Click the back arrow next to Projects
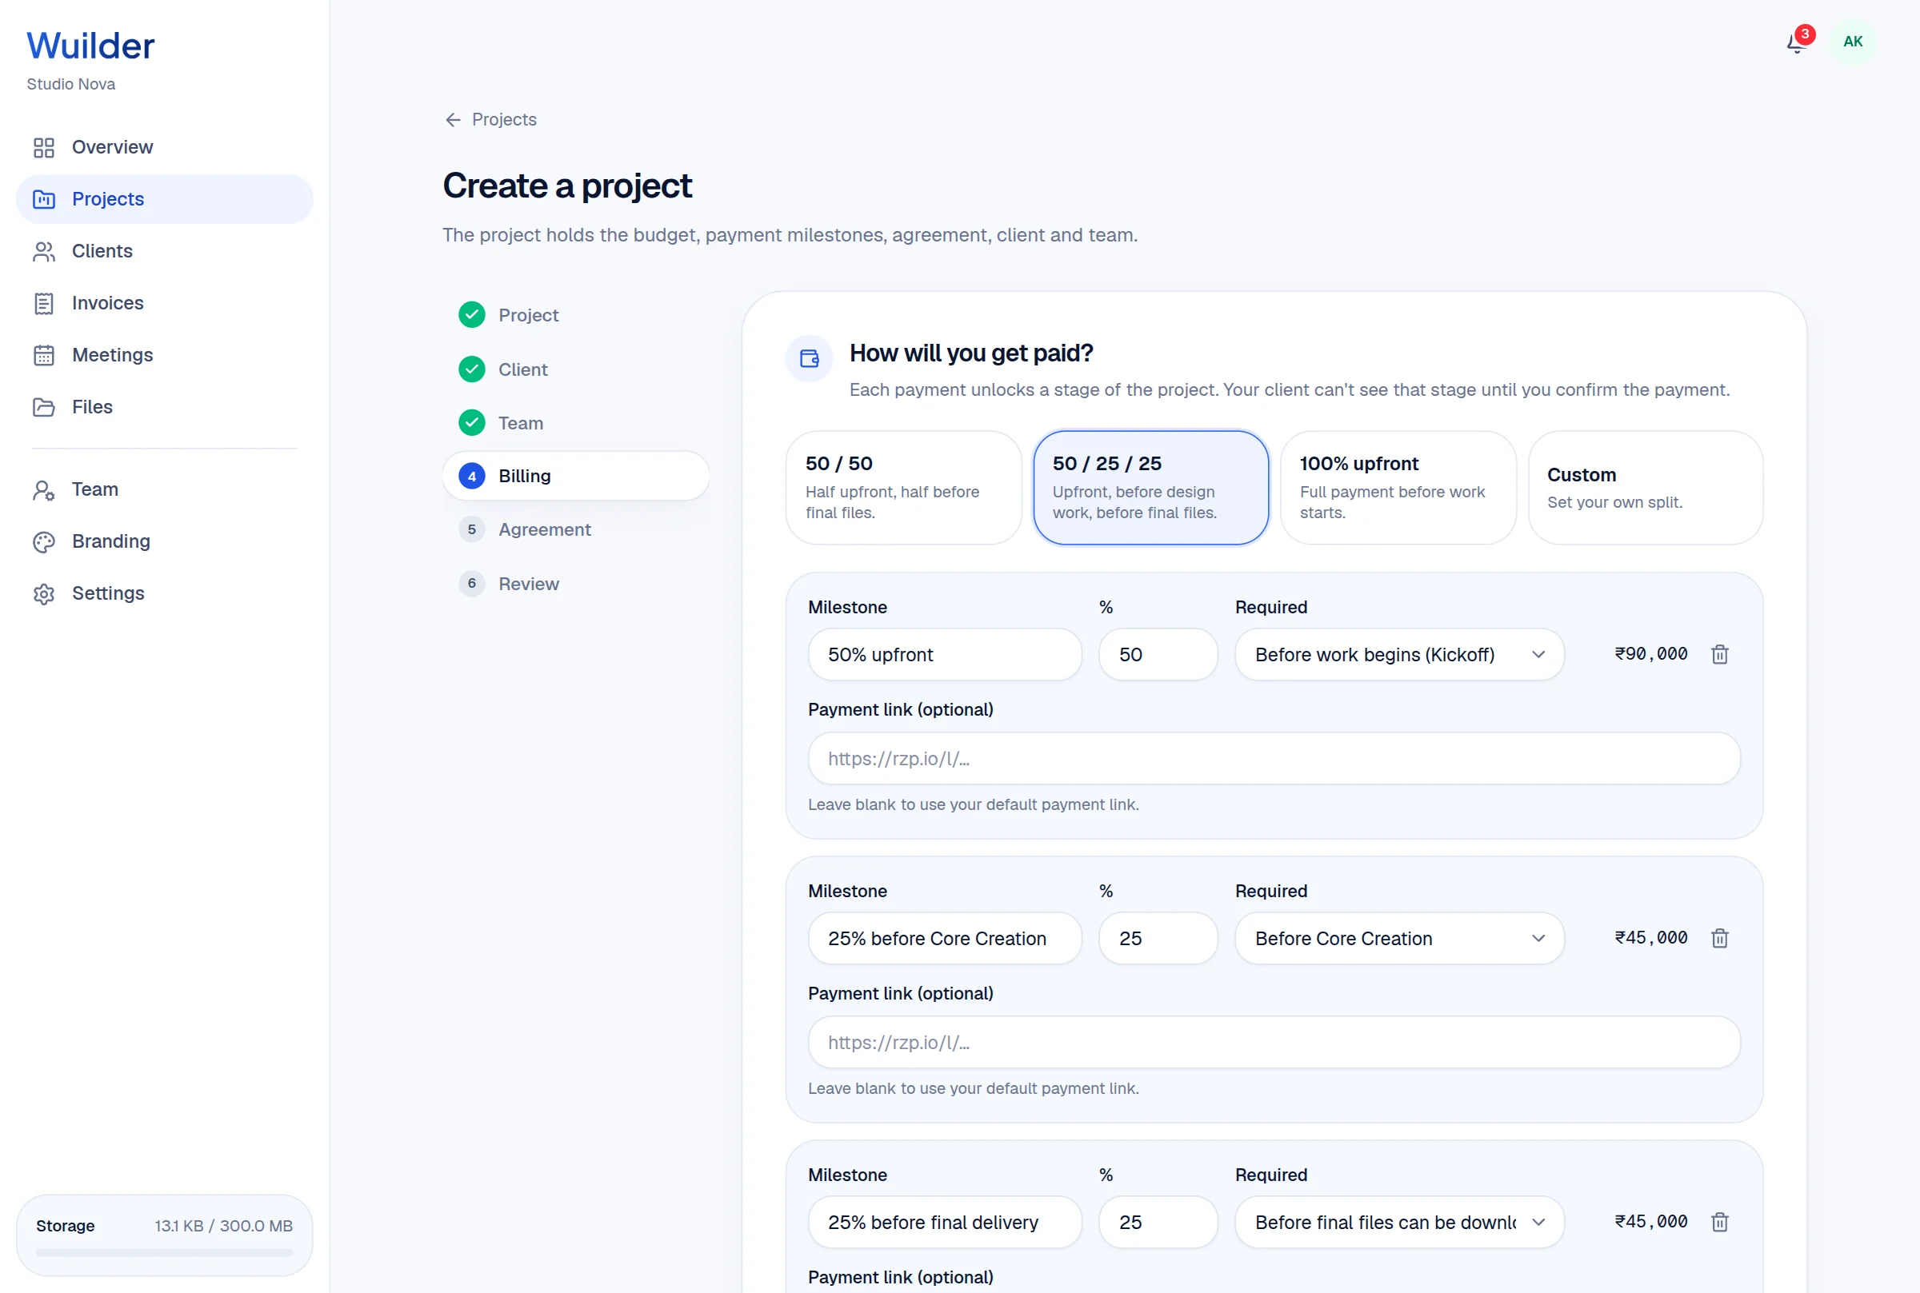 (x=453, y=121)
